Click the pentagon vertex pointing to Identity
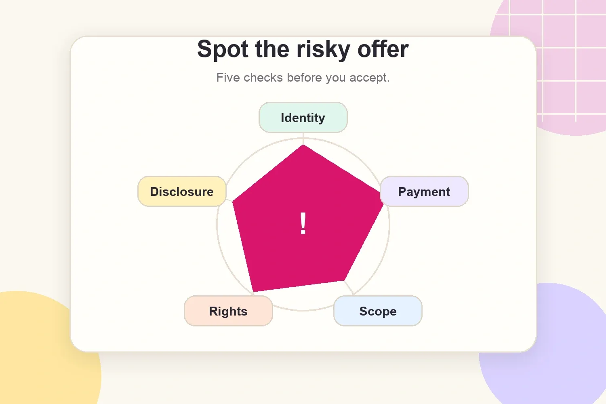This screenshot has width=606, height=404. 303,146
